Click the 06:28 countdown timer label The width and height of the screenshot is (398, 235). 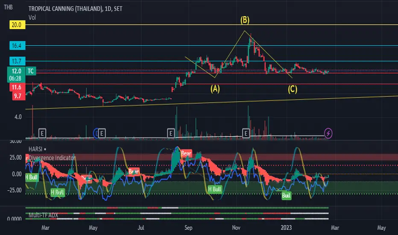tap(16, 79)
